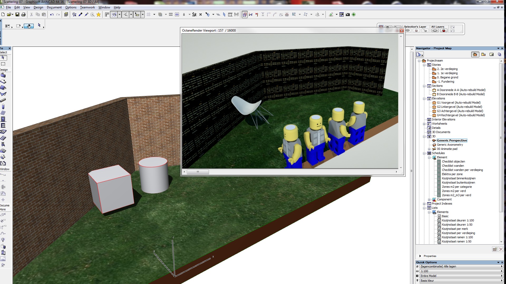Click the Undo arrow icon

52,15
